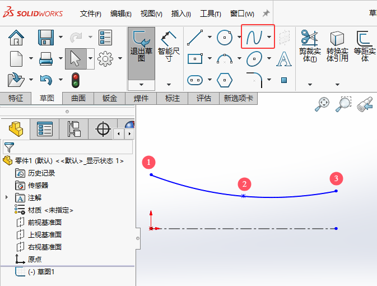Select the Sketch Fillet tool
This screenshot has height=286, width=377.
(x=254, y=80)
